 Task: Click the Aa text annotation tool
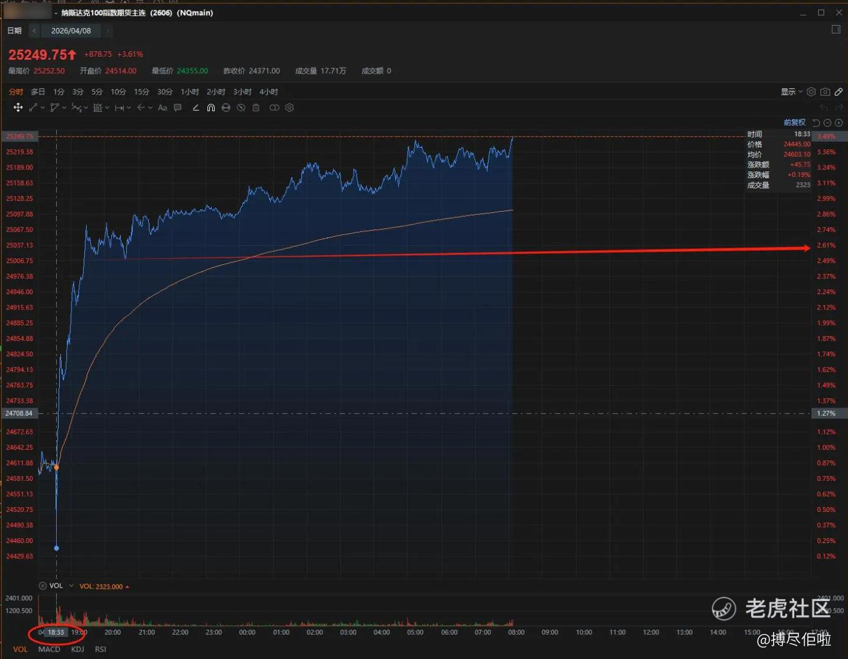[x=162, y=107]
